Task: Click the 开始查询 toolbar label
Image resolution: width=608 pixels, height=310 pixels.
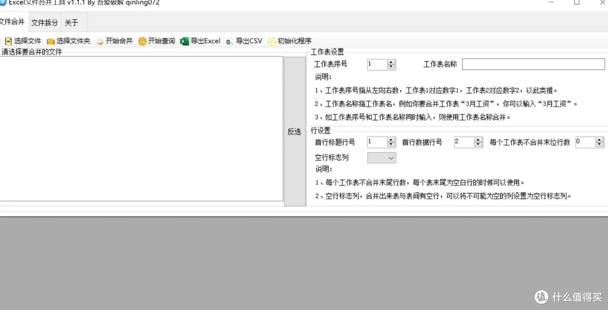Action: click(162, 41)
